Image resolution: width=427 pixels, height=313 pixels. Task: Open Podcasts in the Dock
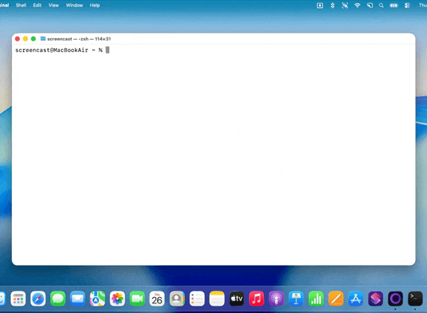276,298
